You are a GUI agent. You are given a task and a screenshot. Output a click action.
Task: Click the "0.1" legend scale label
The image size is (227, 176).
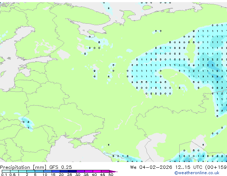4,175
